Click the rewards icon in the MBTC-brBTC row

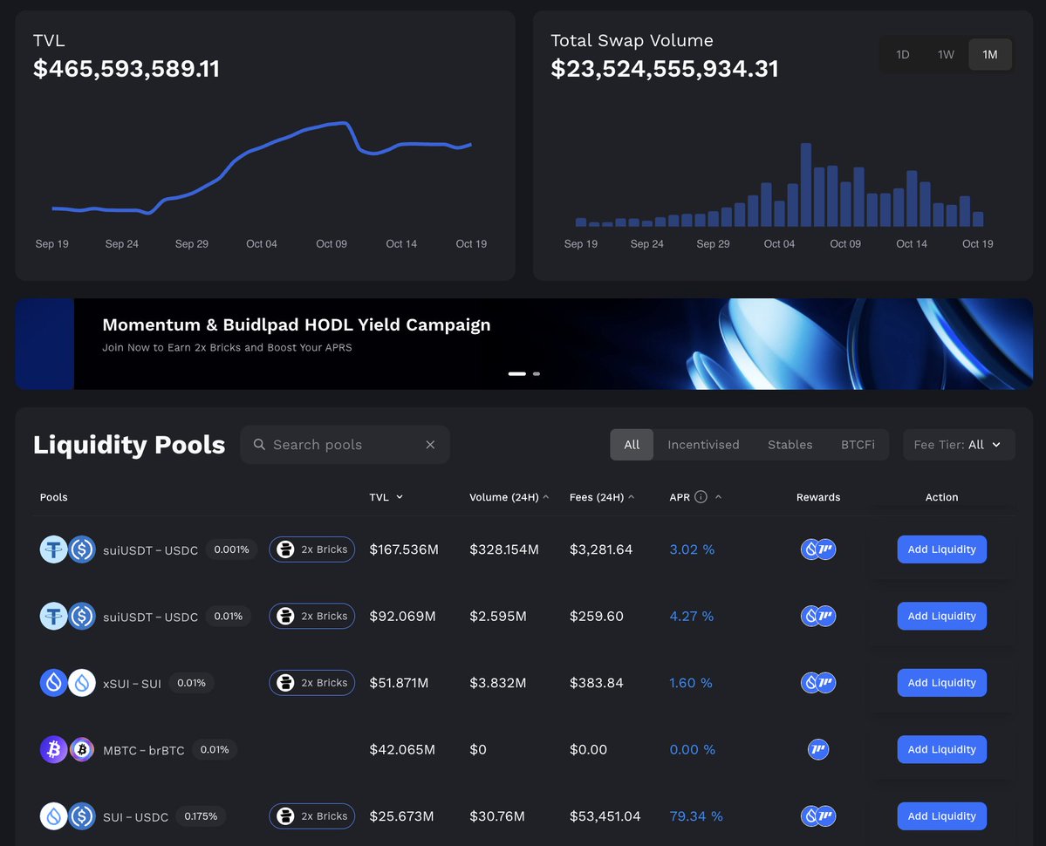818,749
